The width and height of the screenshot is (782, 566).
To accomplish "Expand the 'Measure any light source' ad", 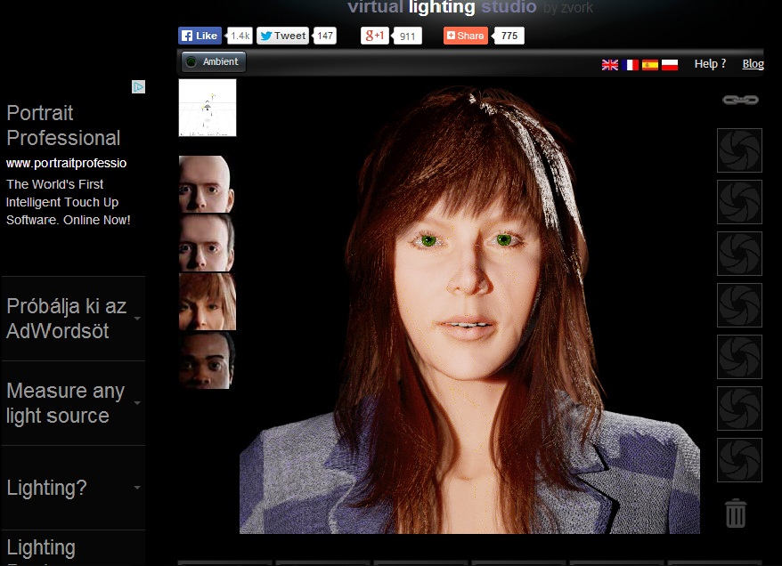I will coord(73,403).
